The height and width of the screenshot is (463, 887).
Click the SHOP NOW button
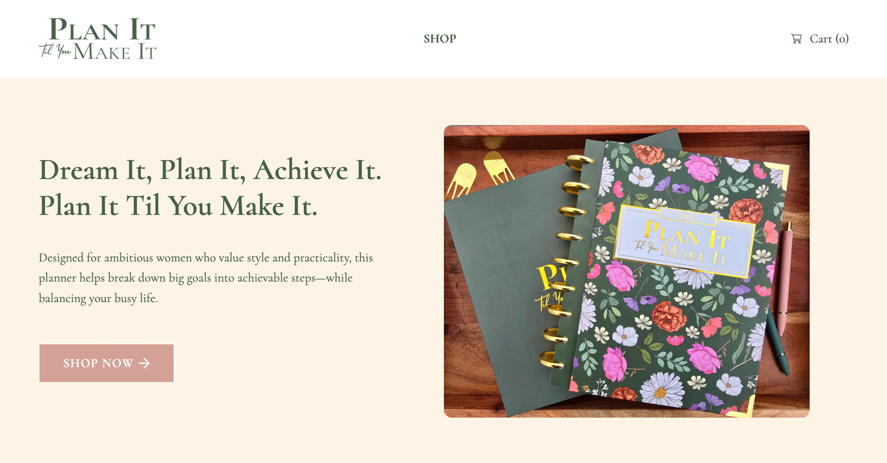tap(107, 363)
